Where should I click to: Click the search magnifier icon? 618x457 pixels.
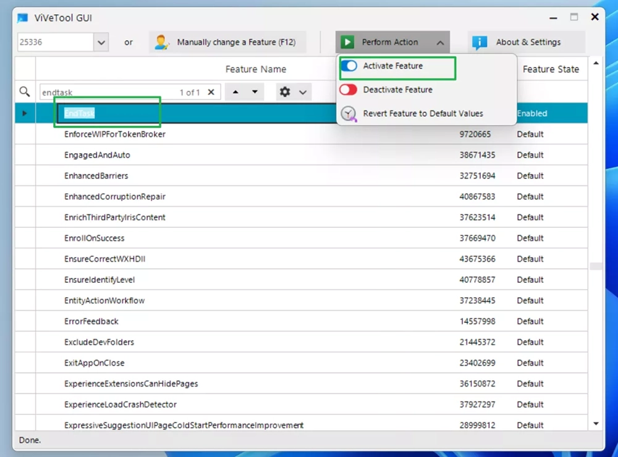[x=25, y=92]
